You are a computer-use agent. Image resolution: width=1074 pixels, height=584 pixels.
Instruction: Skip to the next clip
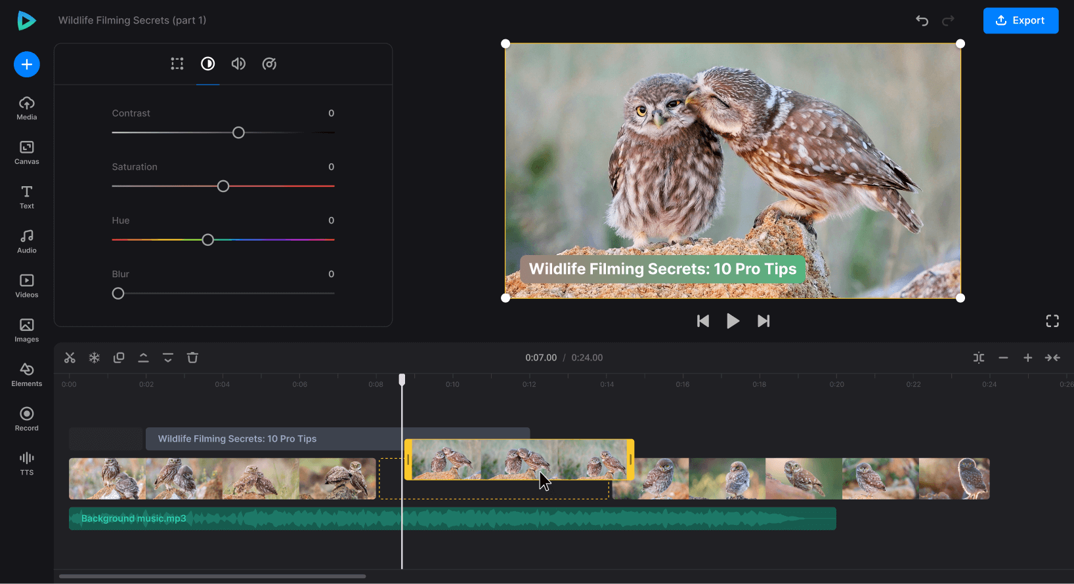pos(763,321)
